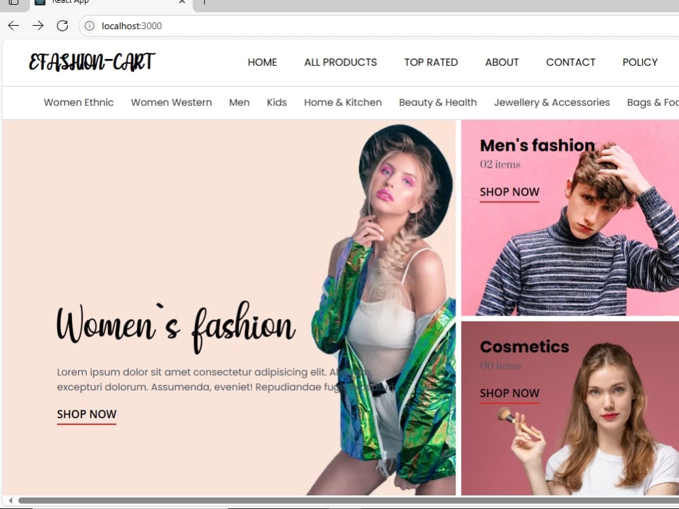This screenshot has height=509, width=679.
Task: Open Beauty & Health category
Action: [x=438, y=102]
